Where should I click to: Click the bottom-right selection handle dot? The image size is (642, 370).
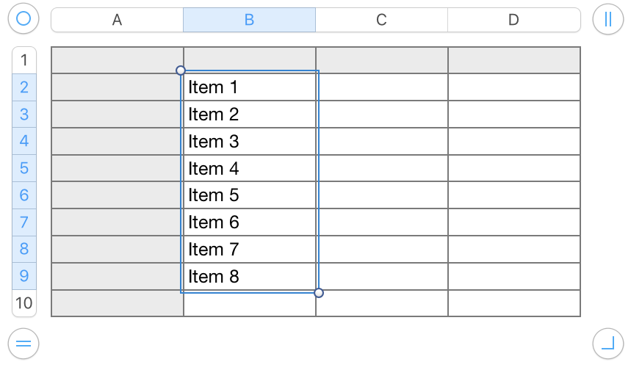click(x=319, y=293)
